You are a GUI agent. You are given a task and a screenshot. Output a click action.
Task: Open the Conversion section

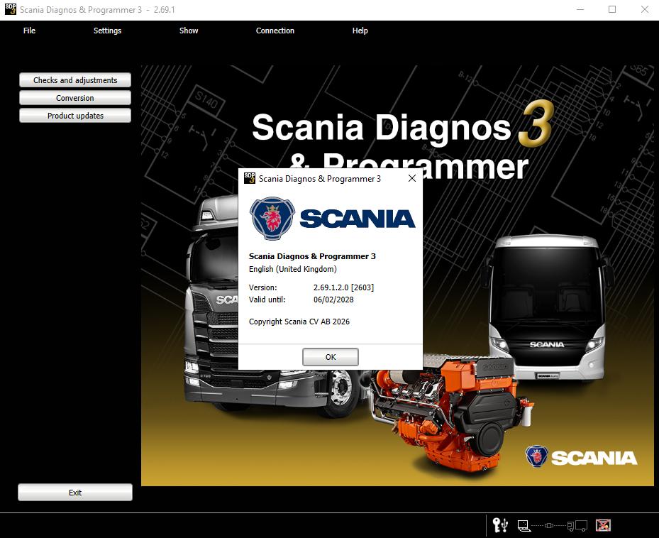74,97
